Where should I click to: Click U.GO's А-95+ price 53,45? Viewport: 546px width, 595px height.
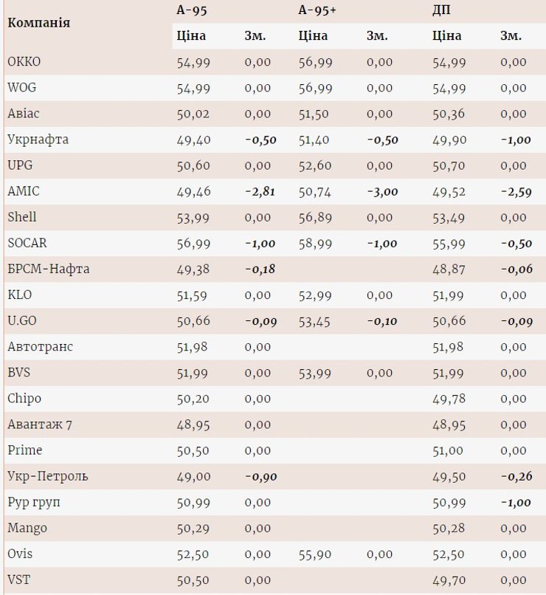[x=314, y=321]
